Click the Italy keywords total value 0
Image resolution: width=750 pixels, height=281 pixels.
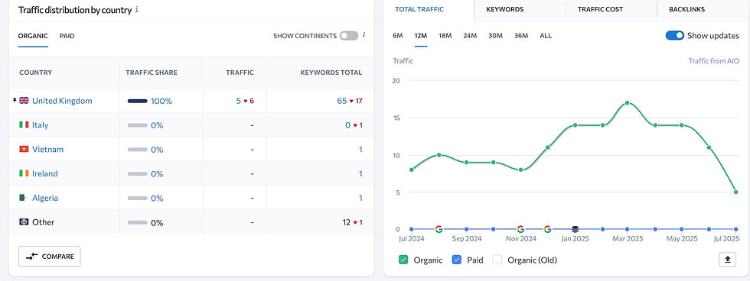[347, 125]
